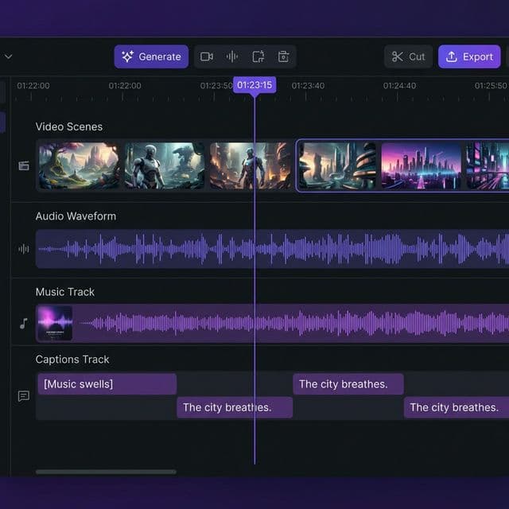The width and height of the screenshot is (509, 509).
Task: Click the clapperboard icon beside Video Scenes
Action: coord(24,165)
